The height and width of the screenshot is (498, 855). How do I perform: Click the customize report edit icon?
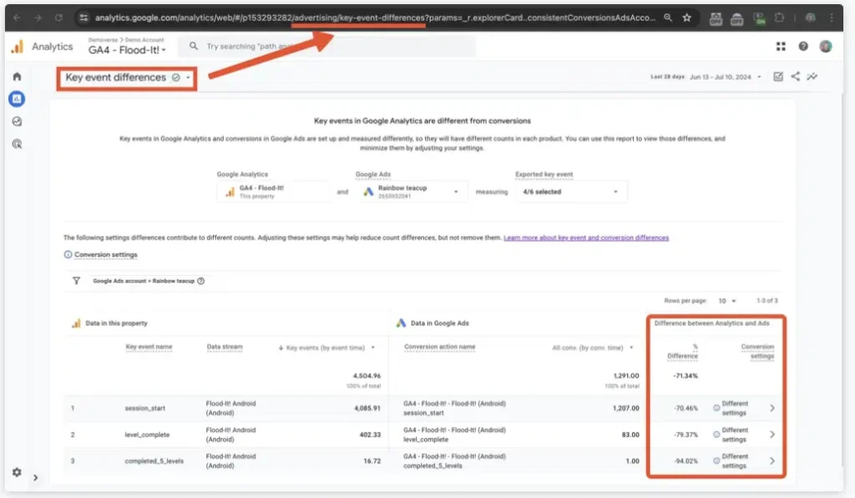click(x=778, y=76)
